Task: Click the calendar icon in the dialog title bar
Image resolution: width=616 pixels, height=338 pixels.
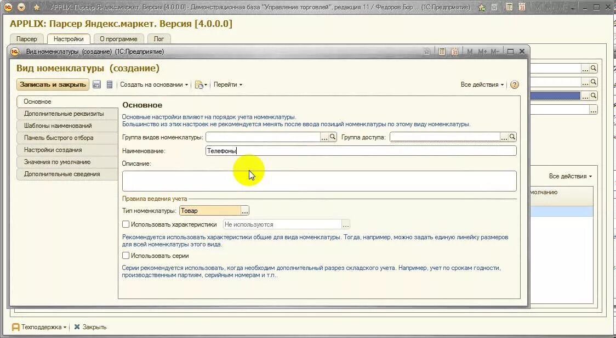Action: point(454,52)
